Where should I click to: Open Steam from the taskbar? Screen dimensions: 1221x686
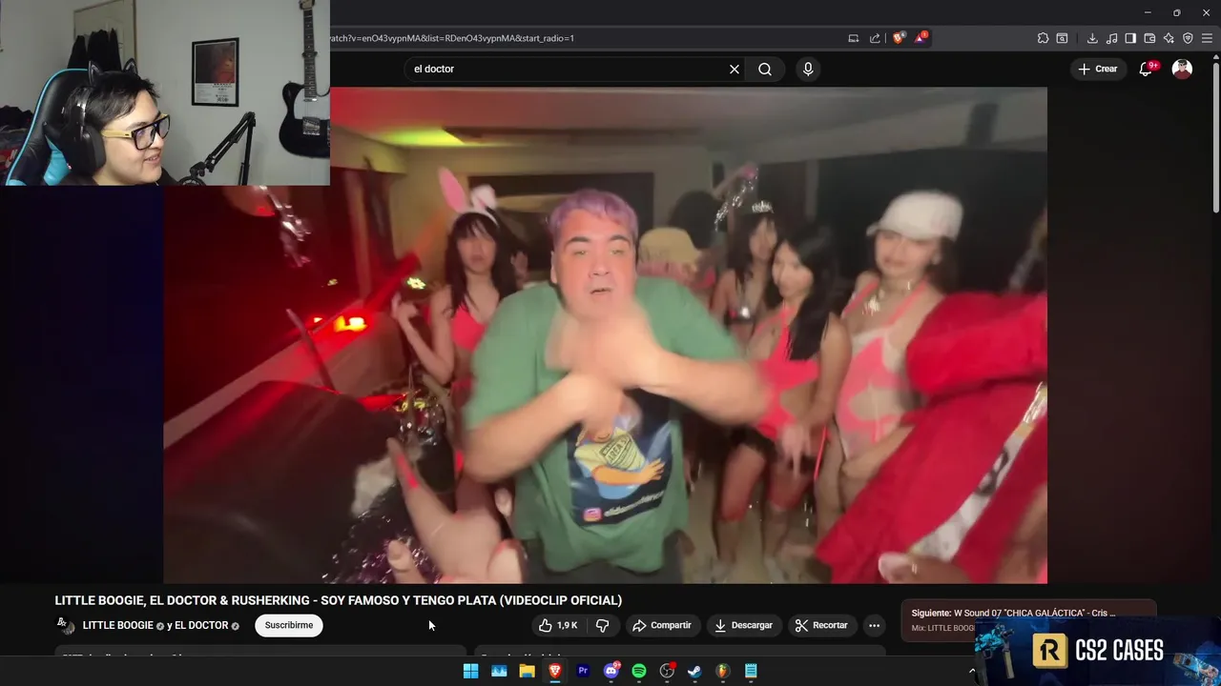coord(694,671)
